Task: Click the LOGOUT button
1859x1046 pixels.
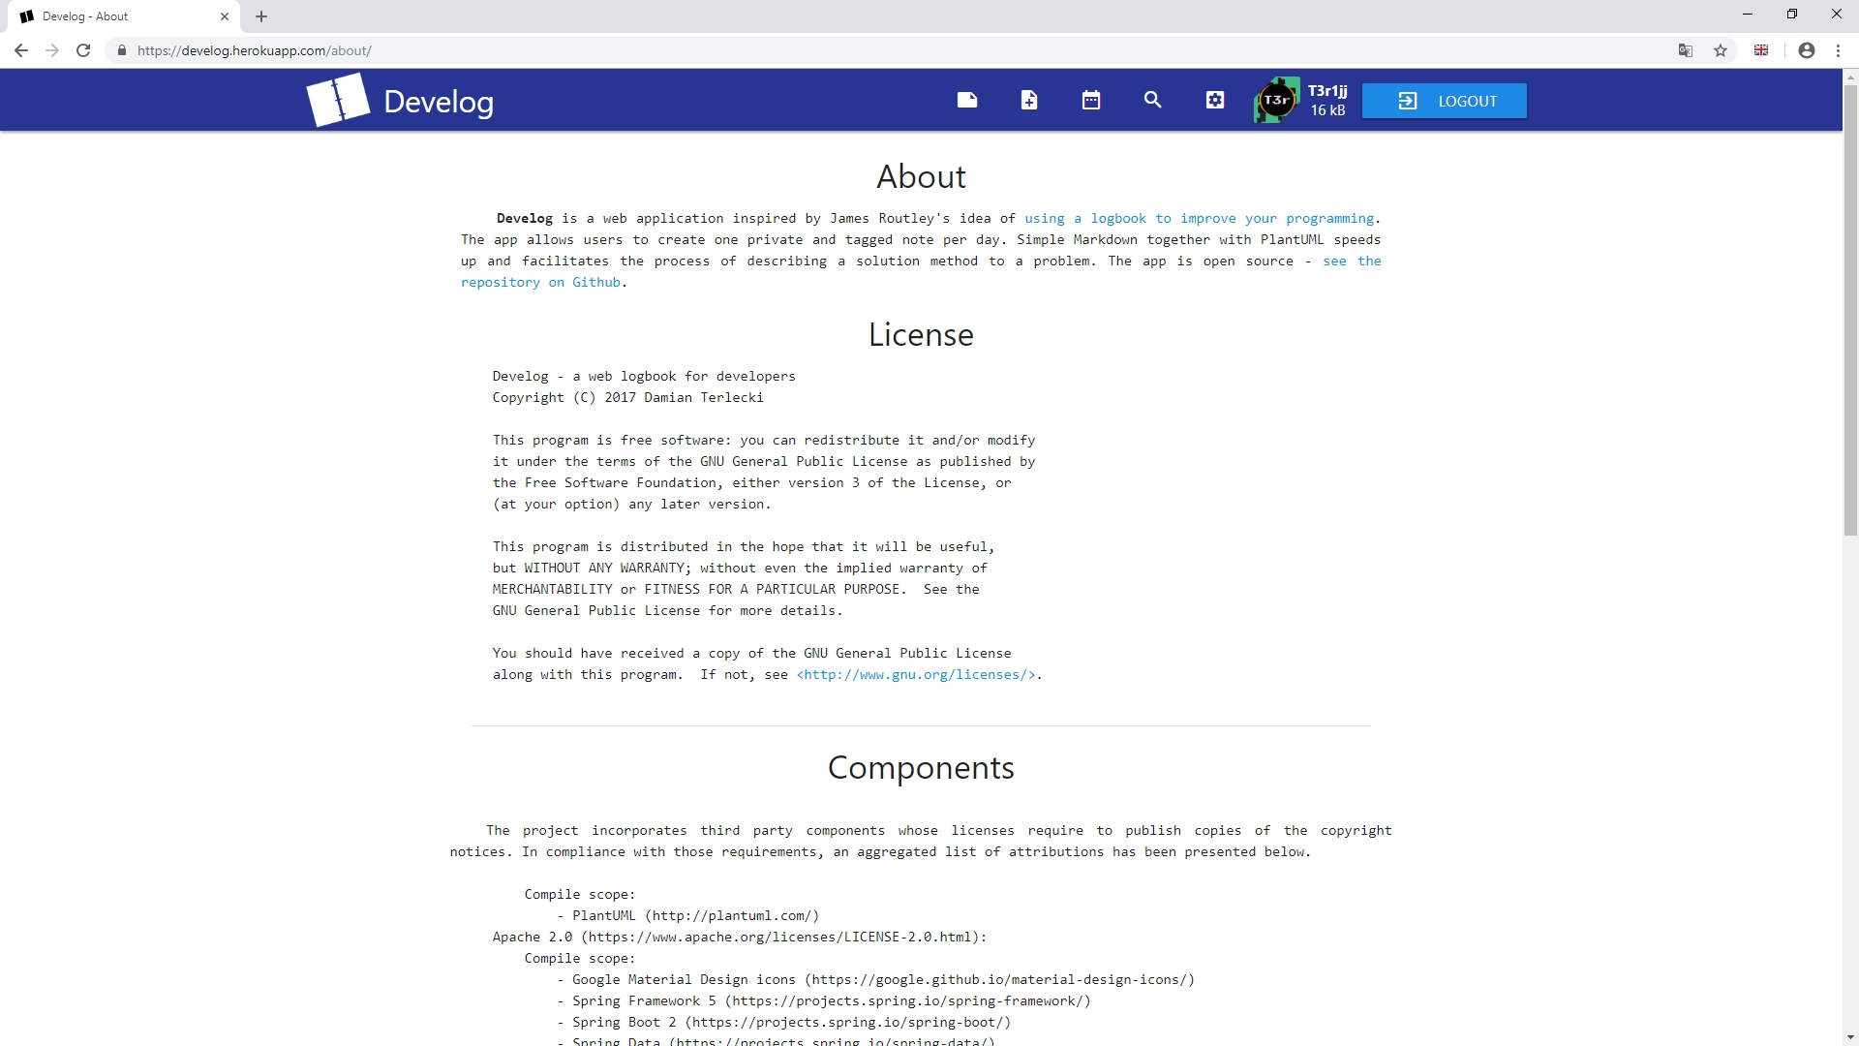Action: tap(1444, 101)
